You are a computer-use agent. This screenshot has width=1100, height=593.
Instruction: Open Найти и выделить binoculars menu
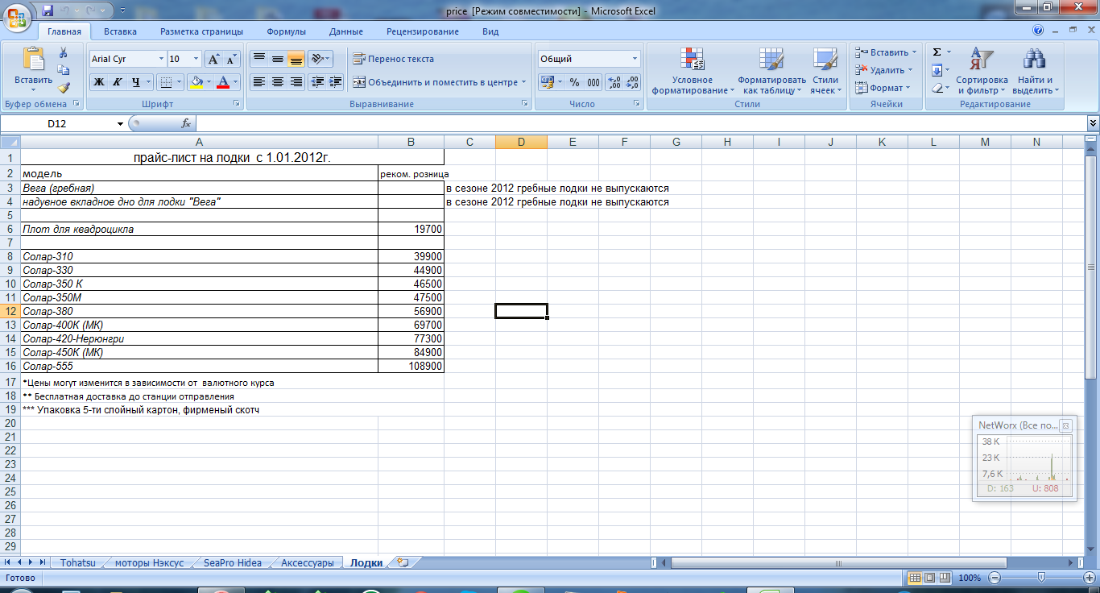pyautogui.click(x=1034, y=71)
